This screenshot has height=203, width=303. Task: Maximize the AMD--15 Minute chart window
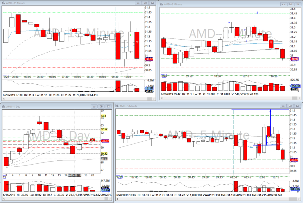(x=145, y=3)
